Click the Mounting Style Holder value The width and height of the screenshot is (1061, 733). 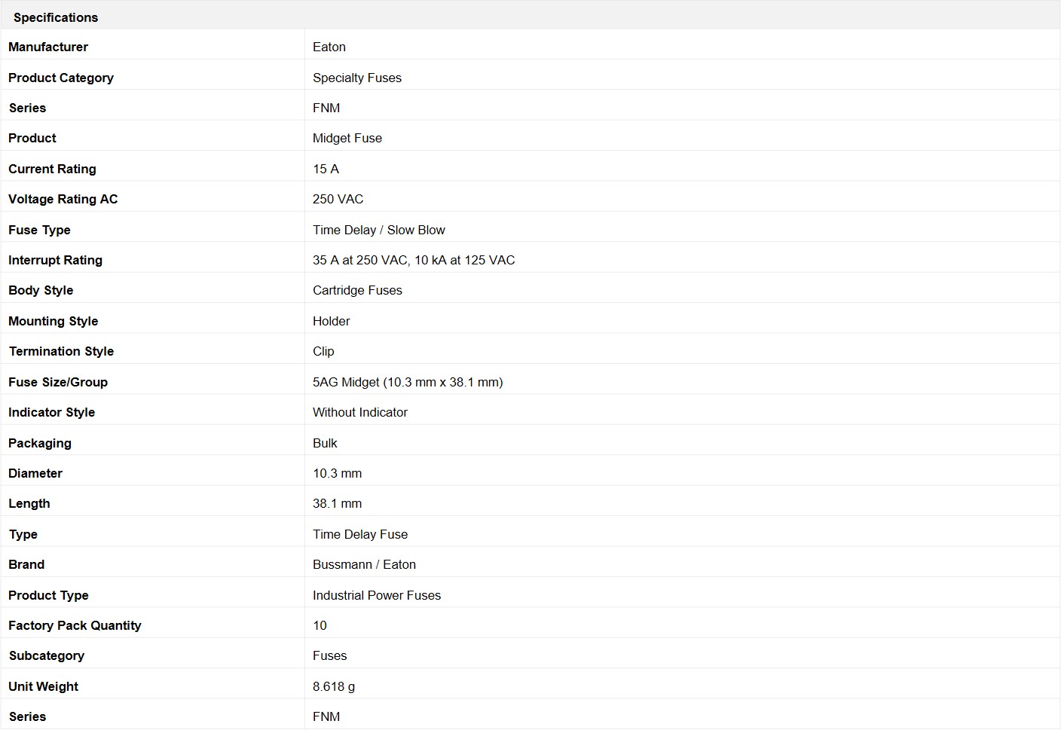pos(332,321)
